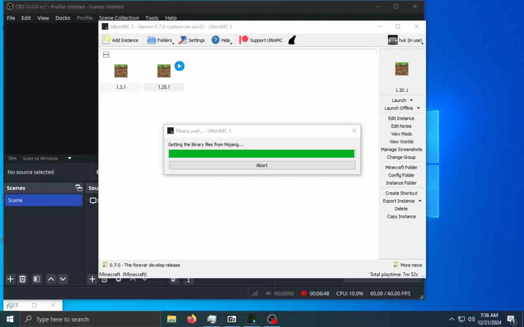Expand the Launch dropdown arrow
The height and width of the screenshot is (327, 524).
point(411,100)
